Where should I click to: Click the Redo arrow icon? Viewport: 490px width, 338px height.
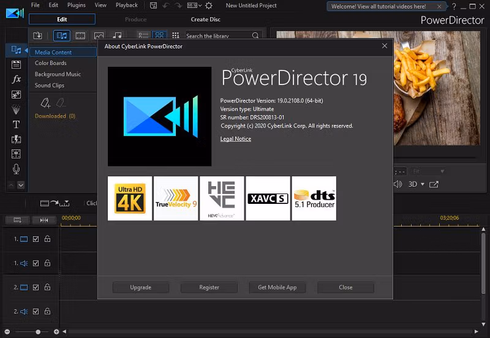(x=178, y=6)
